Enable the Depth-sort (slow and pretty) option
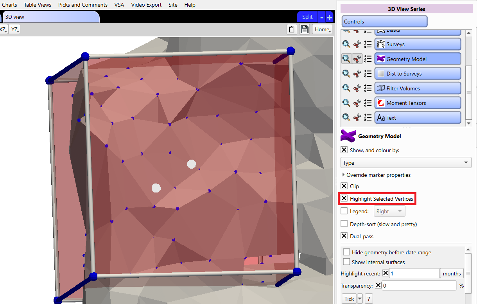477x304 pixels. pyautogui.click(x=344, y=224)
